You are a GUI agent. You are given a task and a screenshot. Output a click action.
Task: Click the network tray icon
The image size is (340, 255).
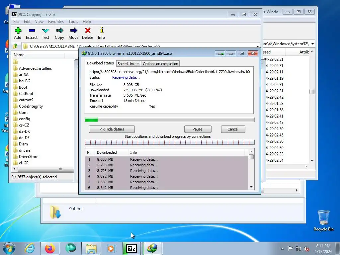298,249
